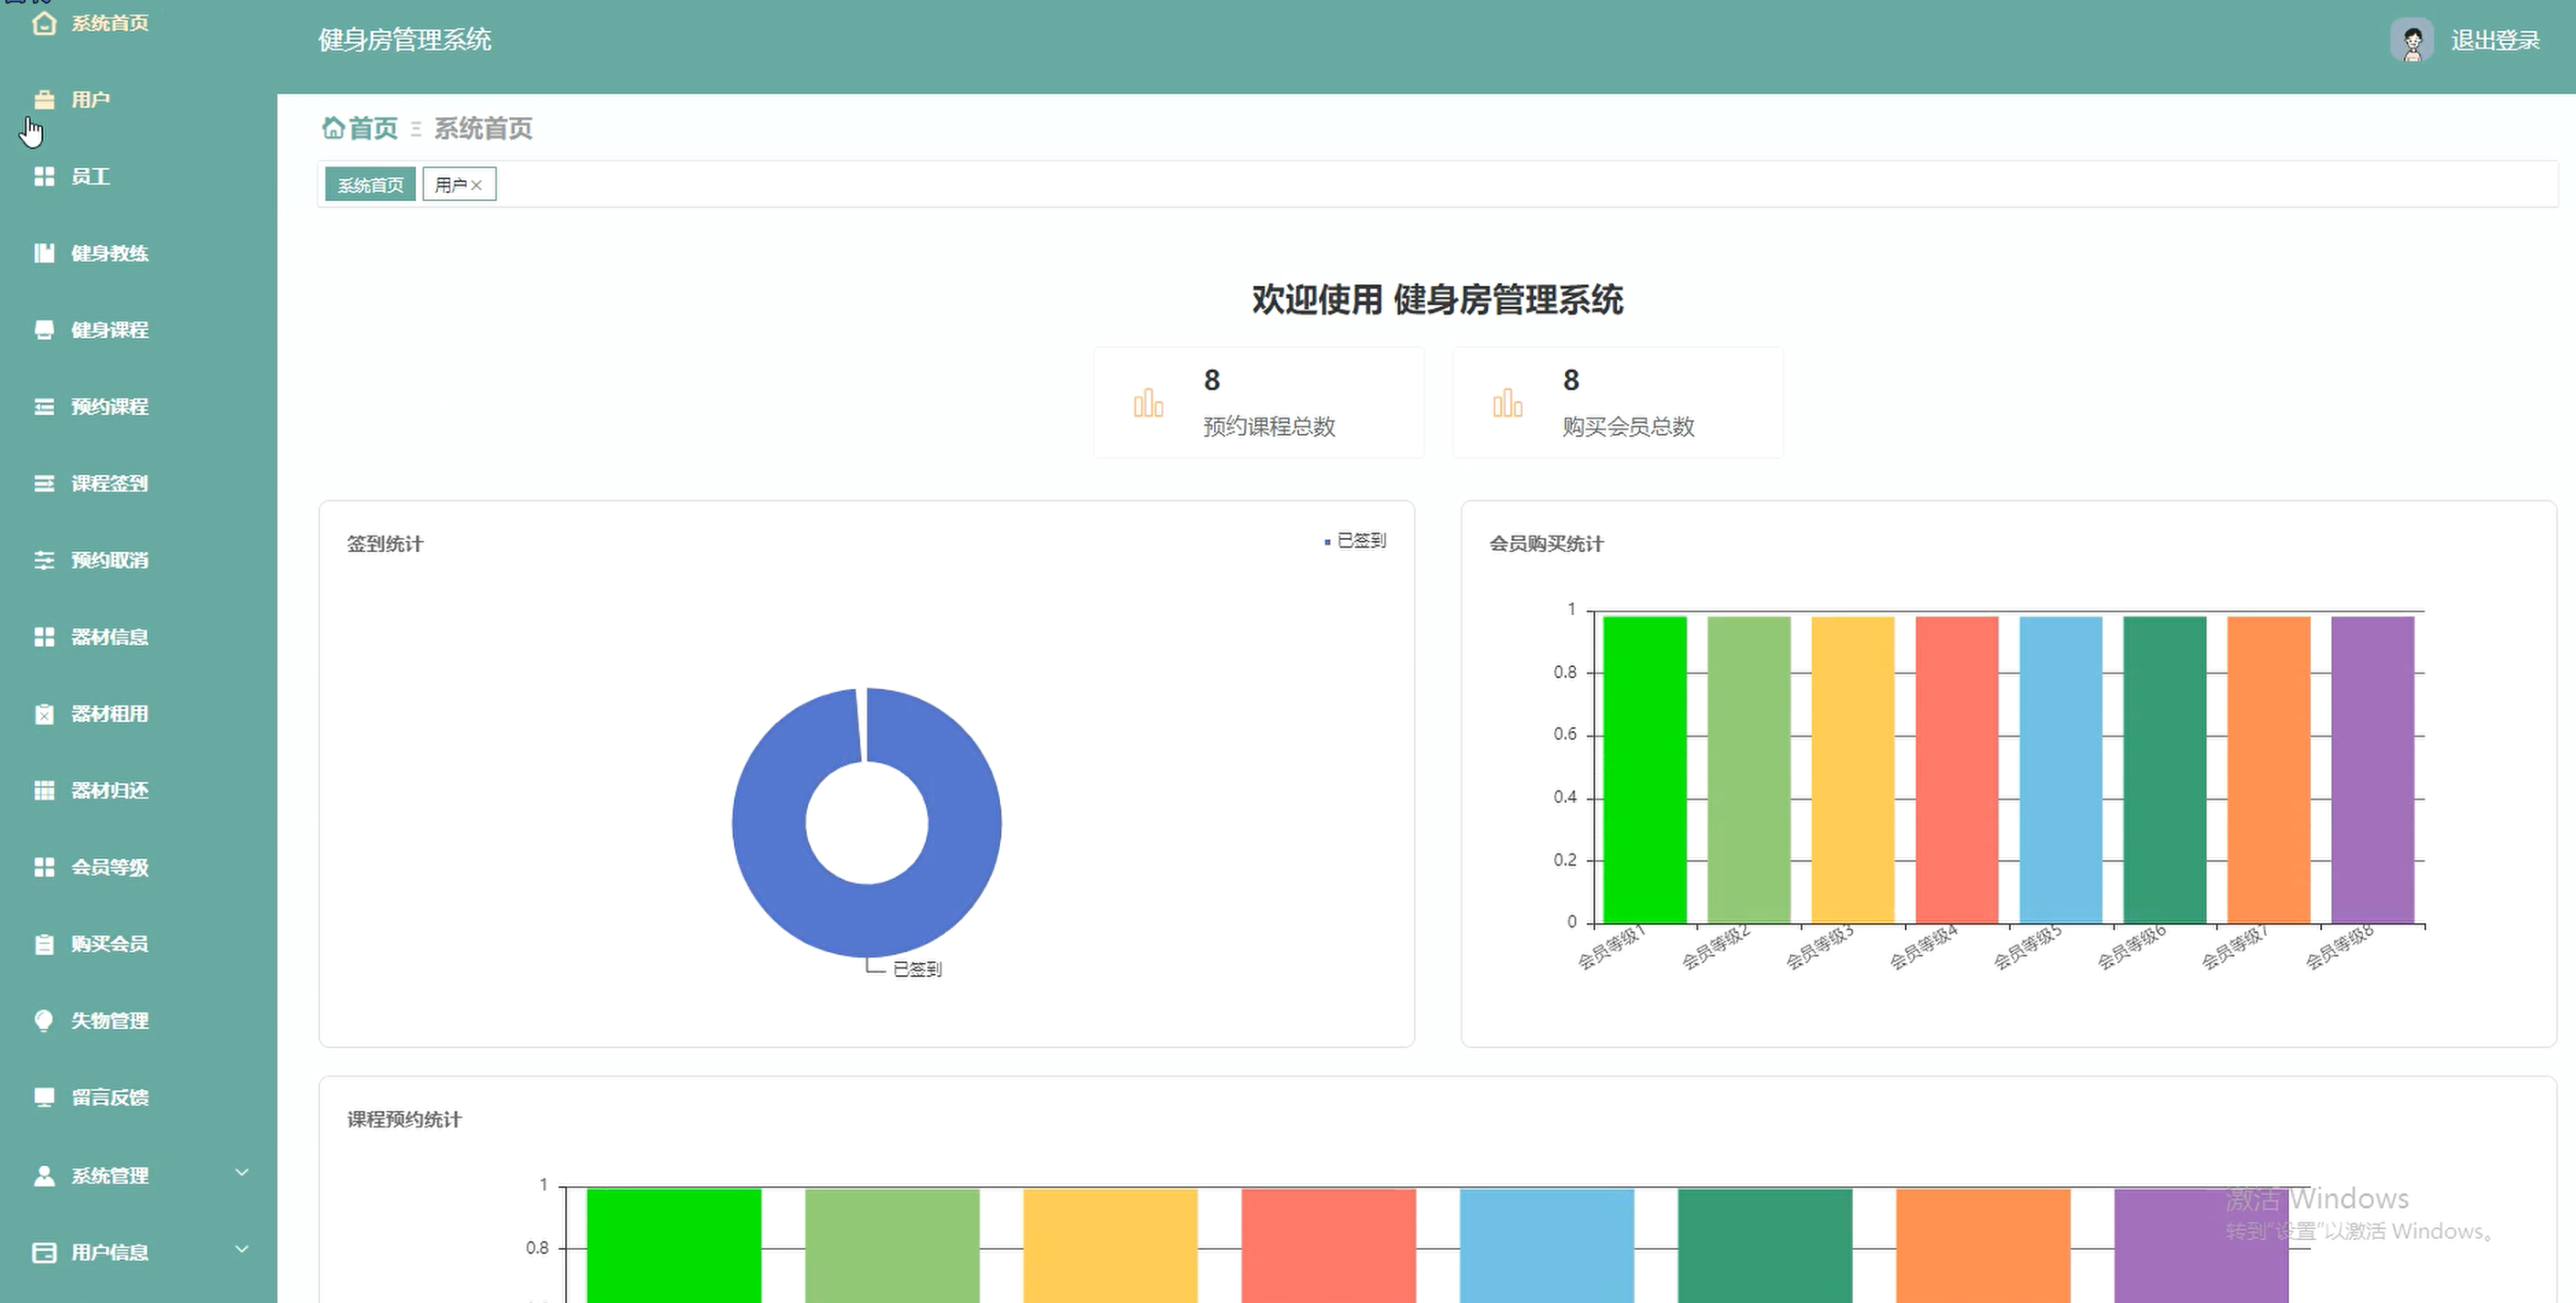Click the 员工 grid icon in sidebar

(44, 175)
